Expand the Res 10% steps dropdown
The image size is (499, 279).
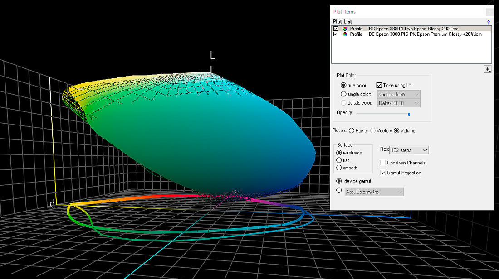pos(409,150)
